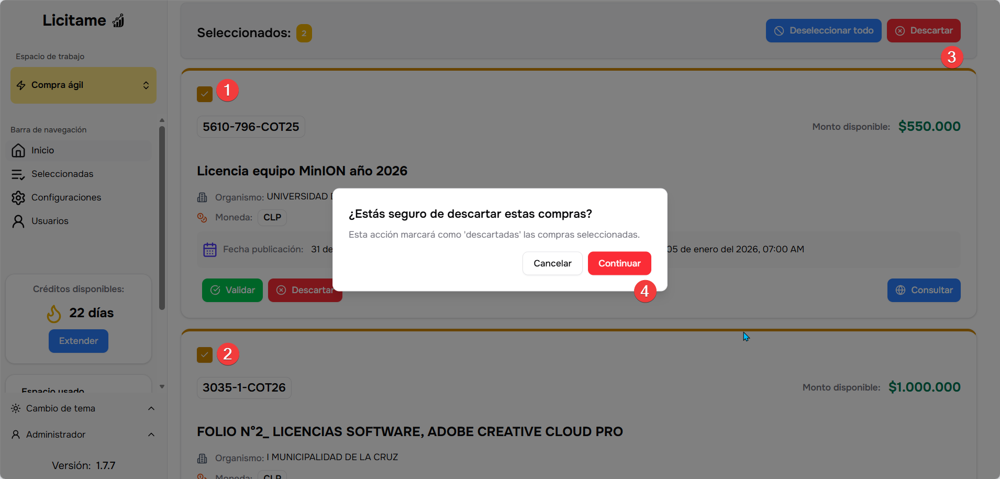Click the flame icon by 22 días
The image size is (1000, 479).
[54, 314]
